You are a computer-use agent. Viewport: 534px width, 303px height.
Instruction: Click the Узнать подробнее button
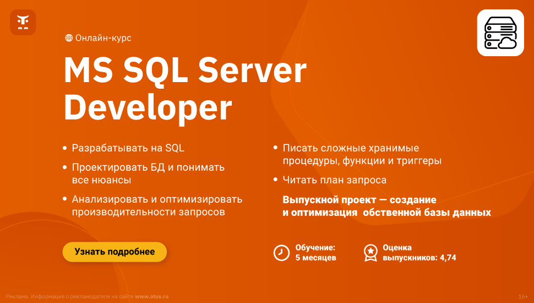tap(115, 252)
